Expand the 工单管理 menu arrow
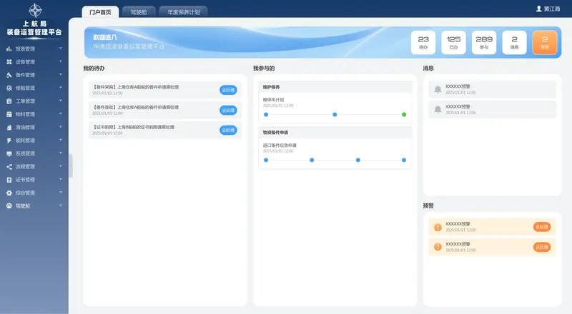Viewport: 572px width, 314px height. click(61, 101)
